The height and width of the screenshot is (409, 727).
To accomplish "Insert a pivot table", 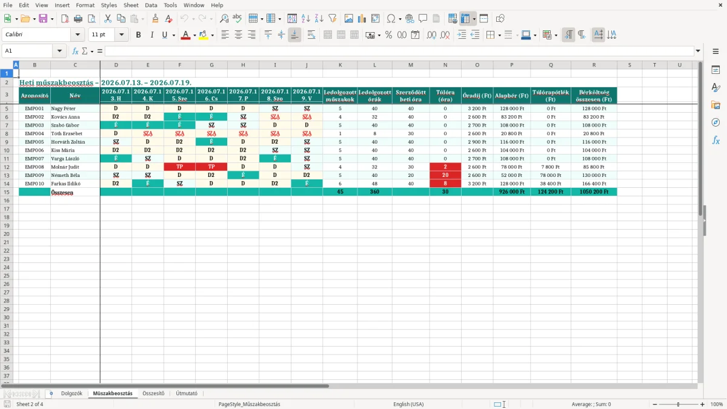I will coord(375,19).
